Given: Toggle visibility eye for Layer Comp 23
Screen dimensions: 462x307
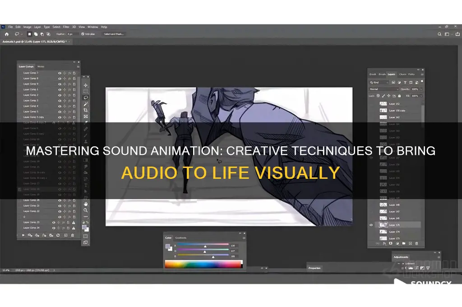Looking at the screenshot, I should point(54,223).
